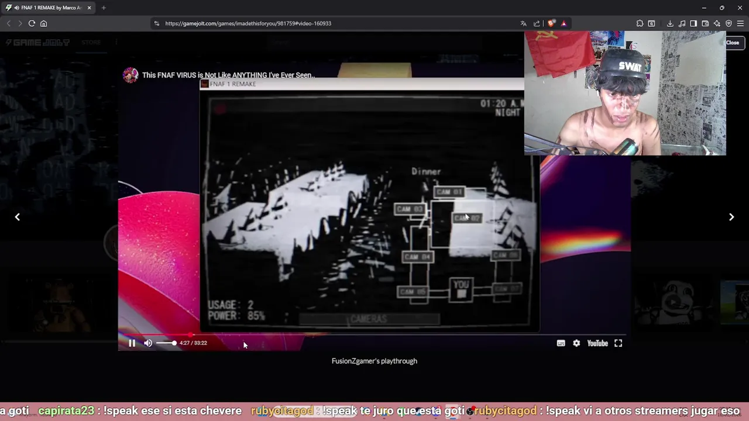This screenshot has width=749, height=421.
Task: Navigate back in browser history
Action: click(x=8, y=23)
